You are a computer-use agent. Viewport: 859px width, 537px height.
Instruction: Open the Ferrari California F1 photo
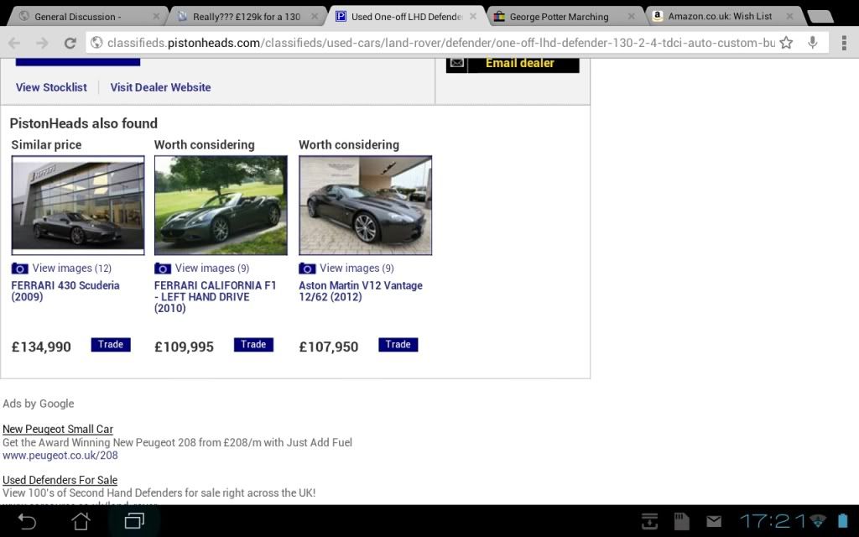tap(221, 205)
